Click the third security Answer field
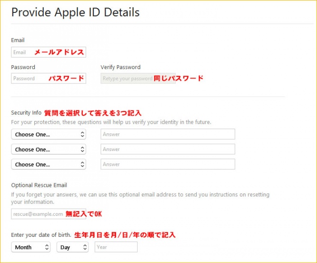 tap(168, 164)
